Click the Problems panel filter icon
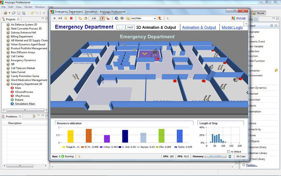Viewport: 281px width, 176px height. pos(34,116)
